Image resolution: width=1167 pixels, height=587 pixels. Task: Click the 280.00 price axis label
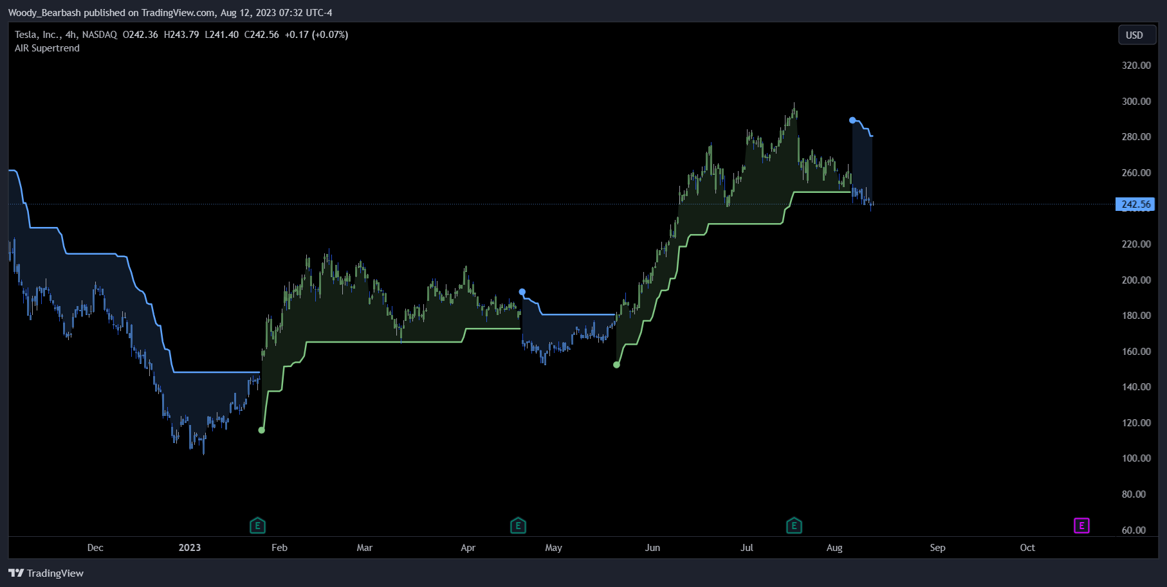(x=1136, y=137)
